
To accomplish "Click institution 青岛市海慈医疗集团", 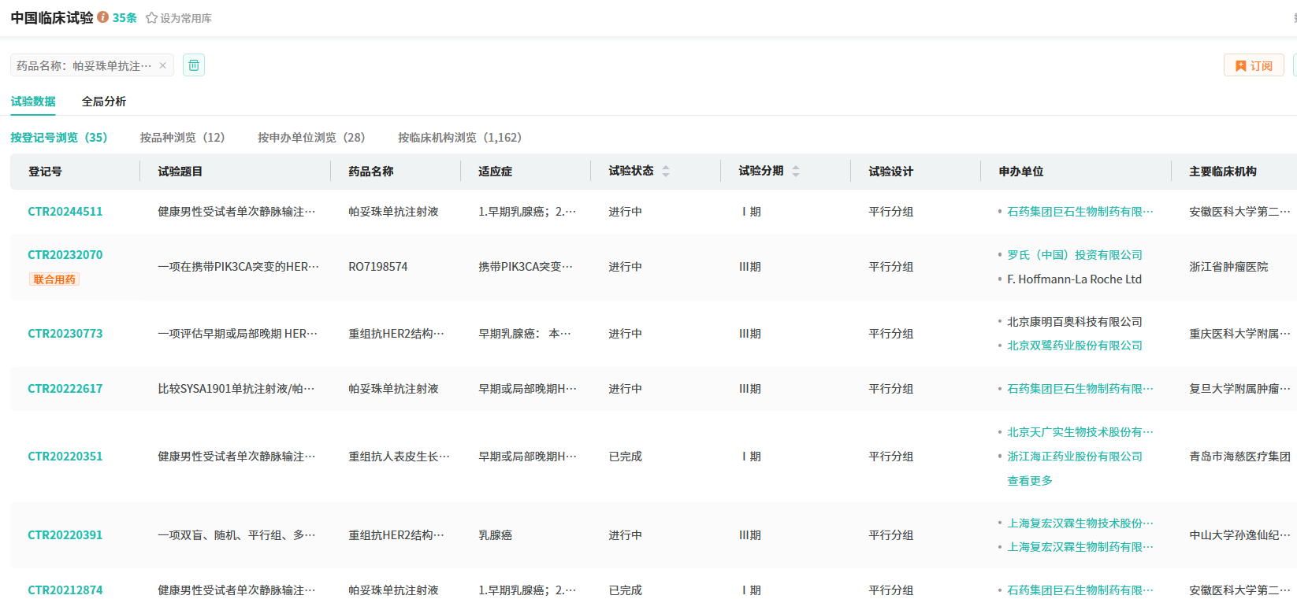I will point(1239,457).
